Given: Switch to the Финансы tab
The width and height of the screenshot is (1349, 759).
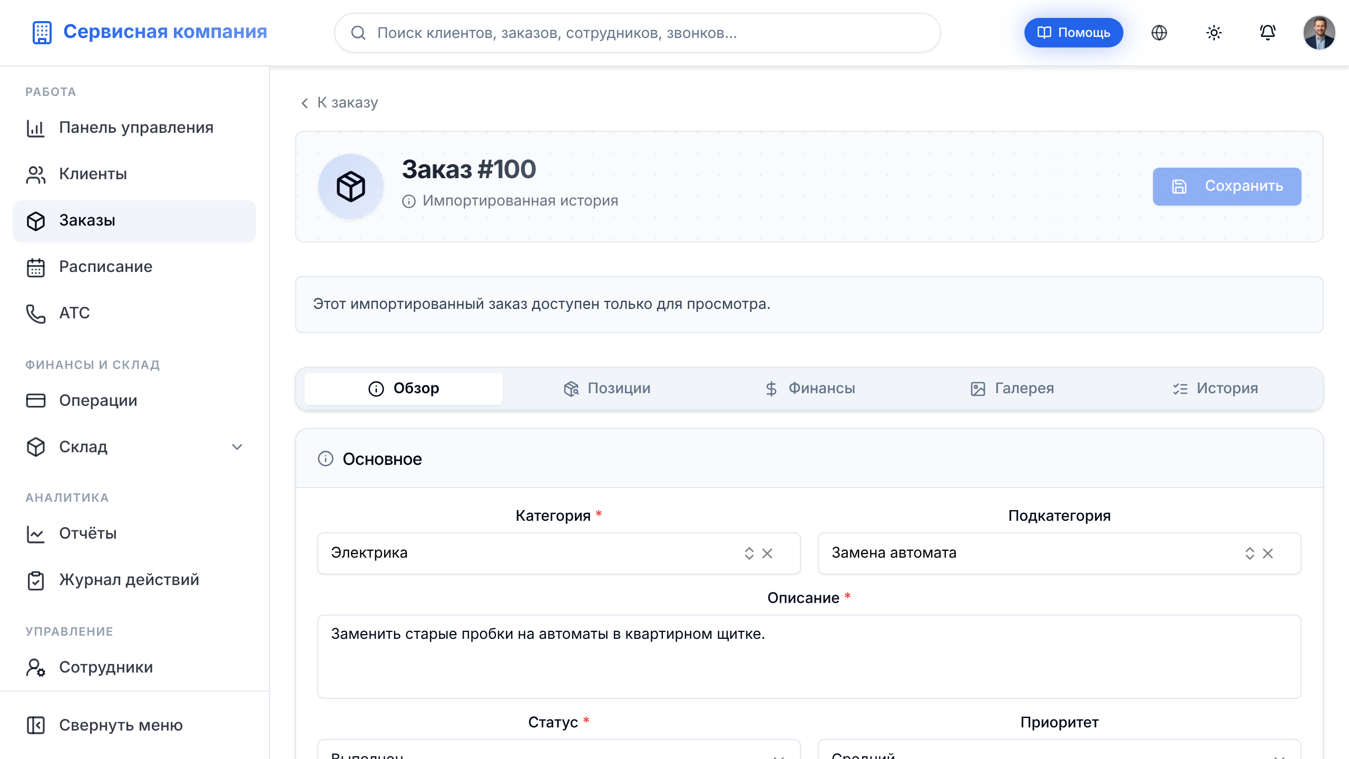Looking at the screenshot, I should [x=810, y=389].
